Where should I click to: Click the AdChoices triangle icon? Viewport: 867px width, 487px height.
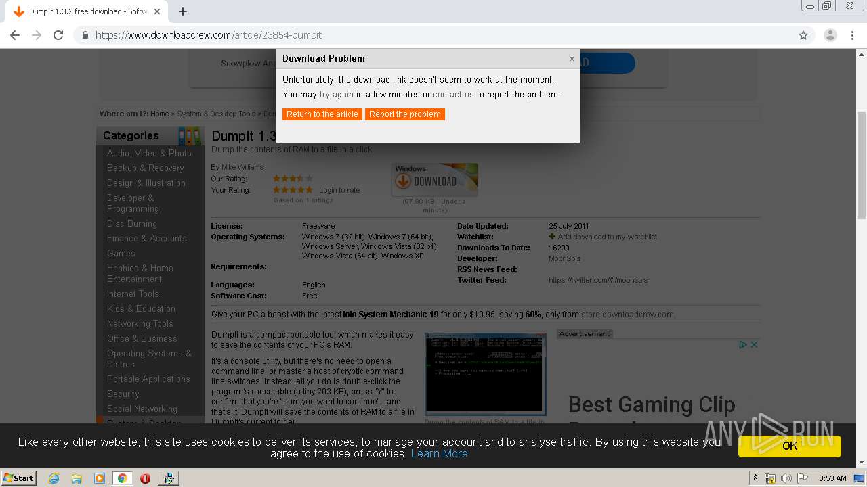(x=743, y=344)
